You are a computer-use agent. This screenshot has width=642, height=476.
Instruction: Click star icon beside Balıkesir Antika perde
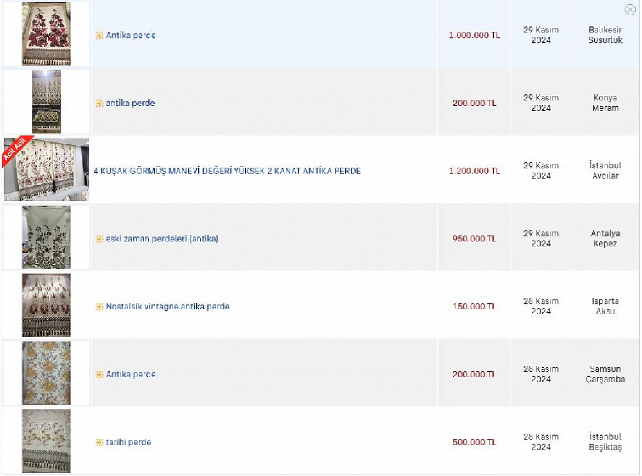pyautogui.click(x=100, y=36)
